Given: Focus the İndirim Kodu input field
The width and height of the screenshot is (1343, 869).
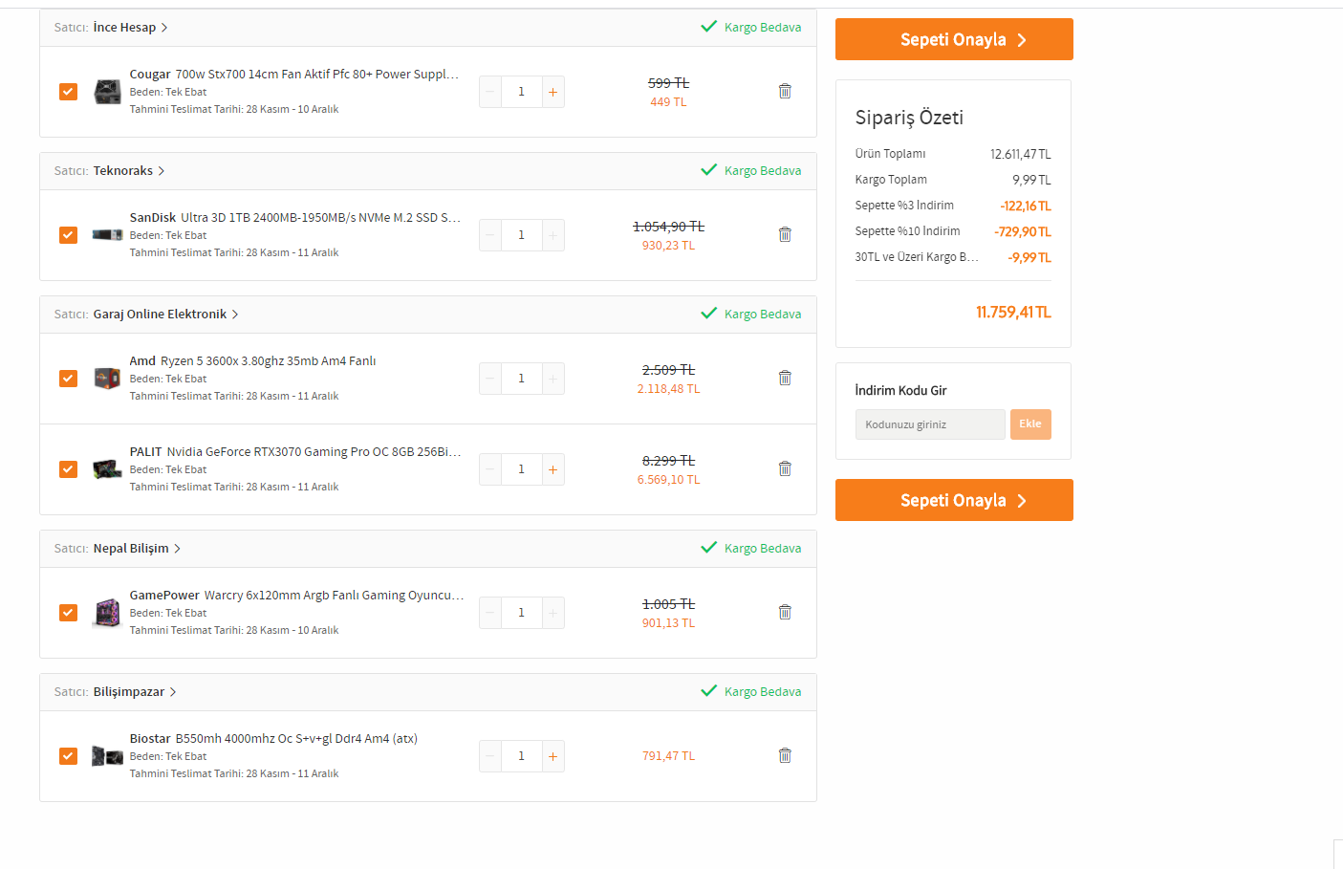Looking at the screenshot, I should (929, 424).
